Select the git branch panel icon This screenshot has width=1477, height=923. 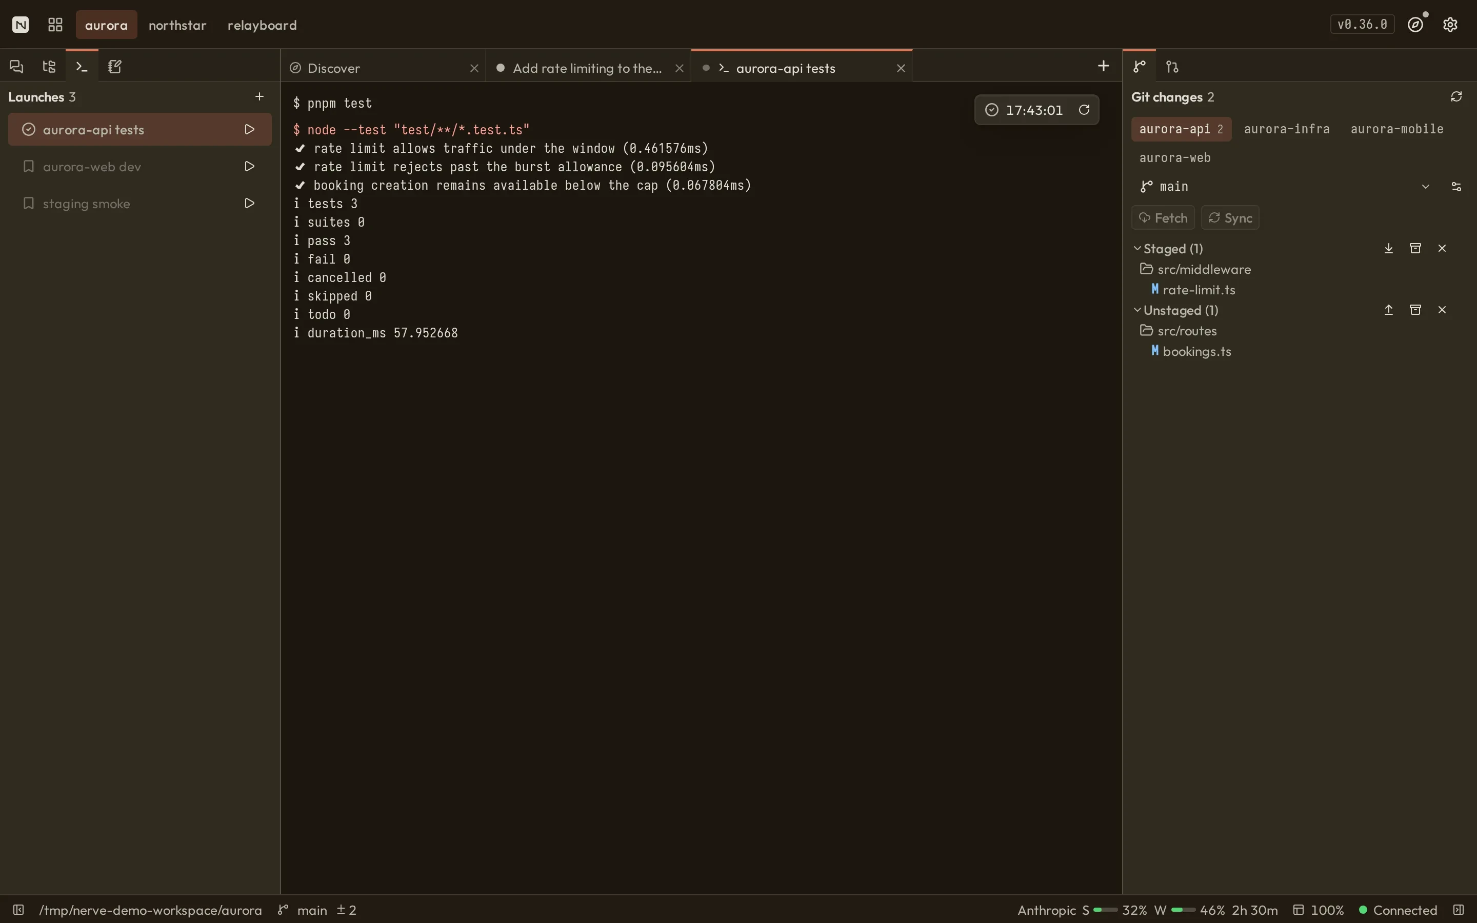(1140, 67)
